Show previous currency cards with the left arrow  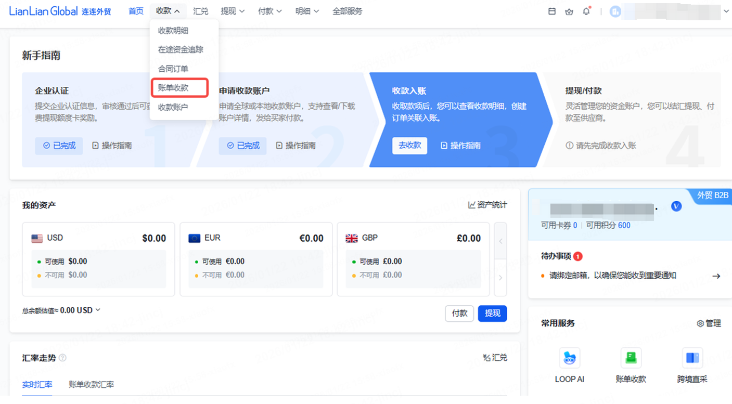(500, 241)
